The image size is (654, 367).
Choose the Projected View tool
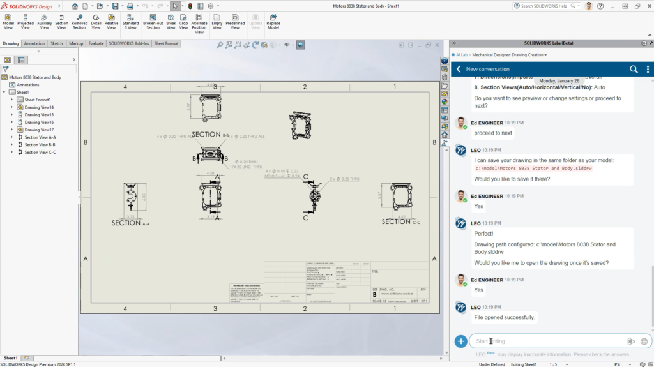[x=25, y=22]
